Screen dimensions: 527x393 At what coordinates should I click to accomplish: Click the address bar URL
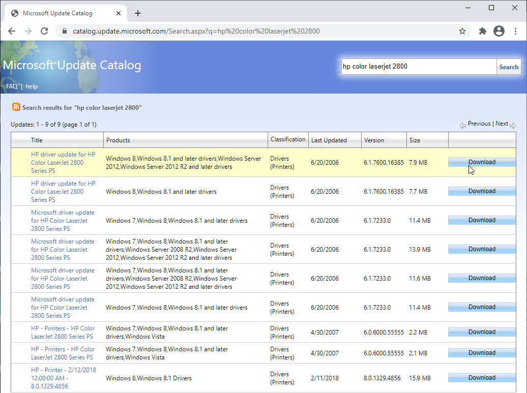[196, 31]
